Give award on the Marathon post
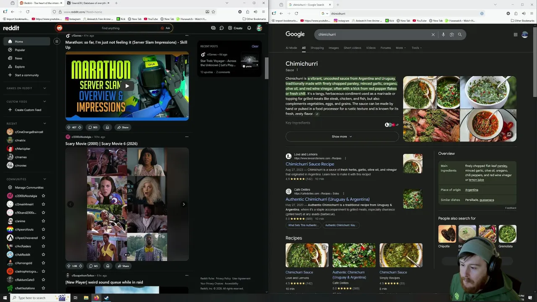The image size is (537, 302). pyautogui.click(x=107, y=127)
